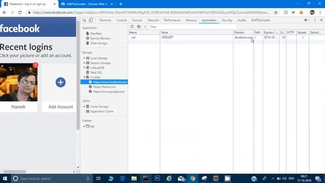This screenshot has width=325, height=183.
Task: Sort cookies by the Name column header
Action: coord(144,33)
